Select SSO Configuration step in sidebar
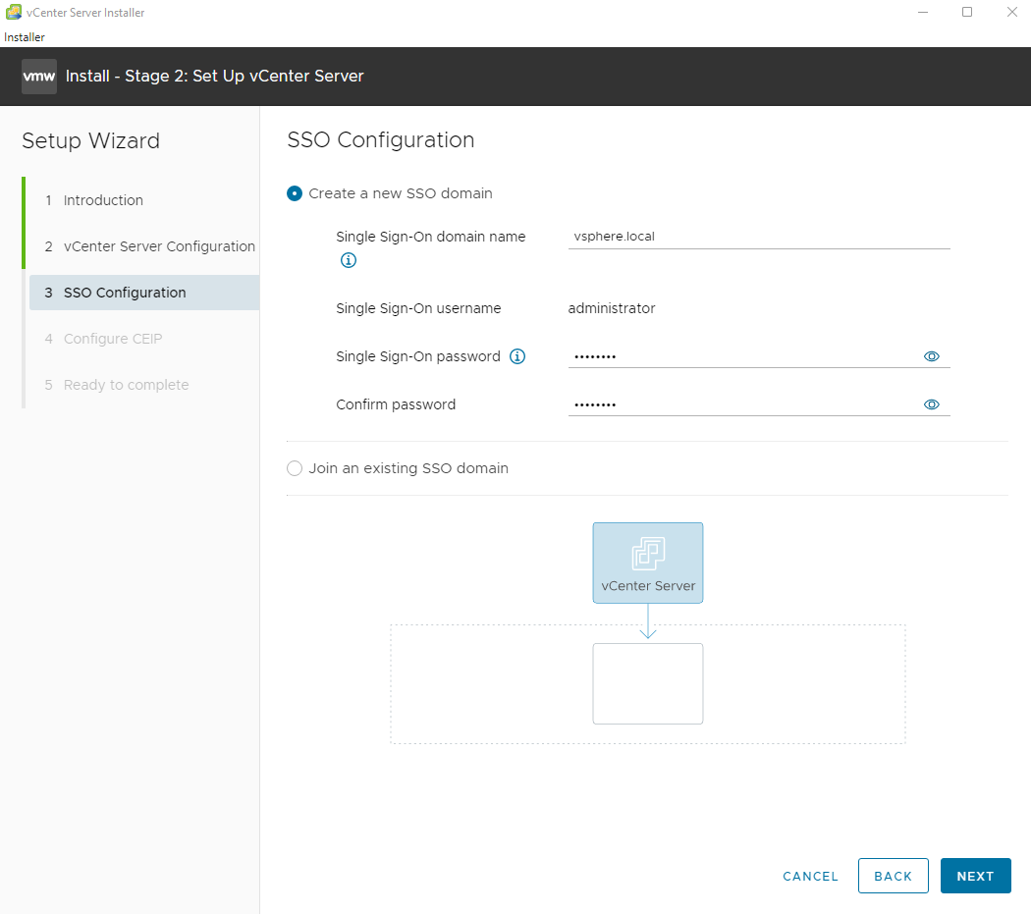The image size is (1031, 914). pos(125,293)
